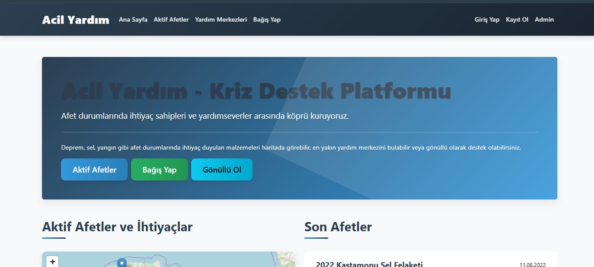Click the Gönüllü Ol button

tap(222, 169)
